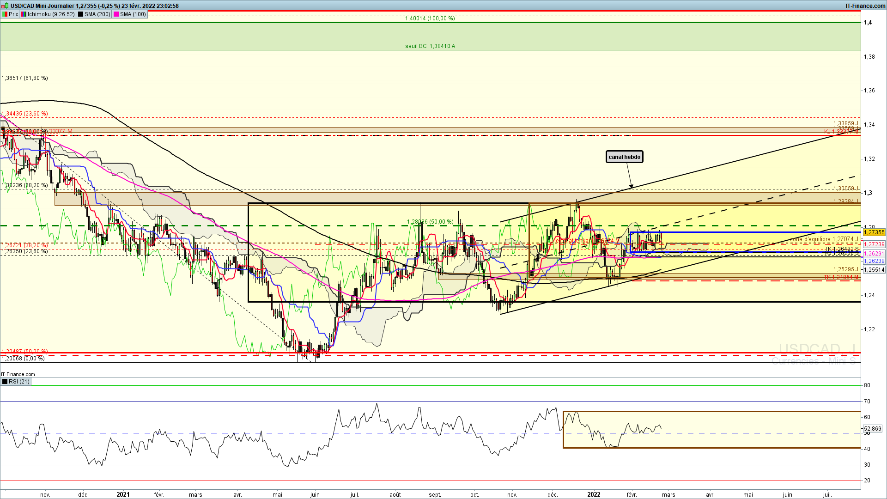
Task: Click the blue price tag 1,26239
Action: [874, 261]
